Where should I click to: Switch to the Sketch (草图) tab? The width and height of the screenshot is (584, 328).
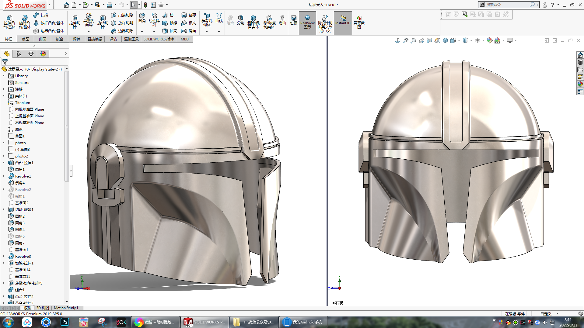25,39
